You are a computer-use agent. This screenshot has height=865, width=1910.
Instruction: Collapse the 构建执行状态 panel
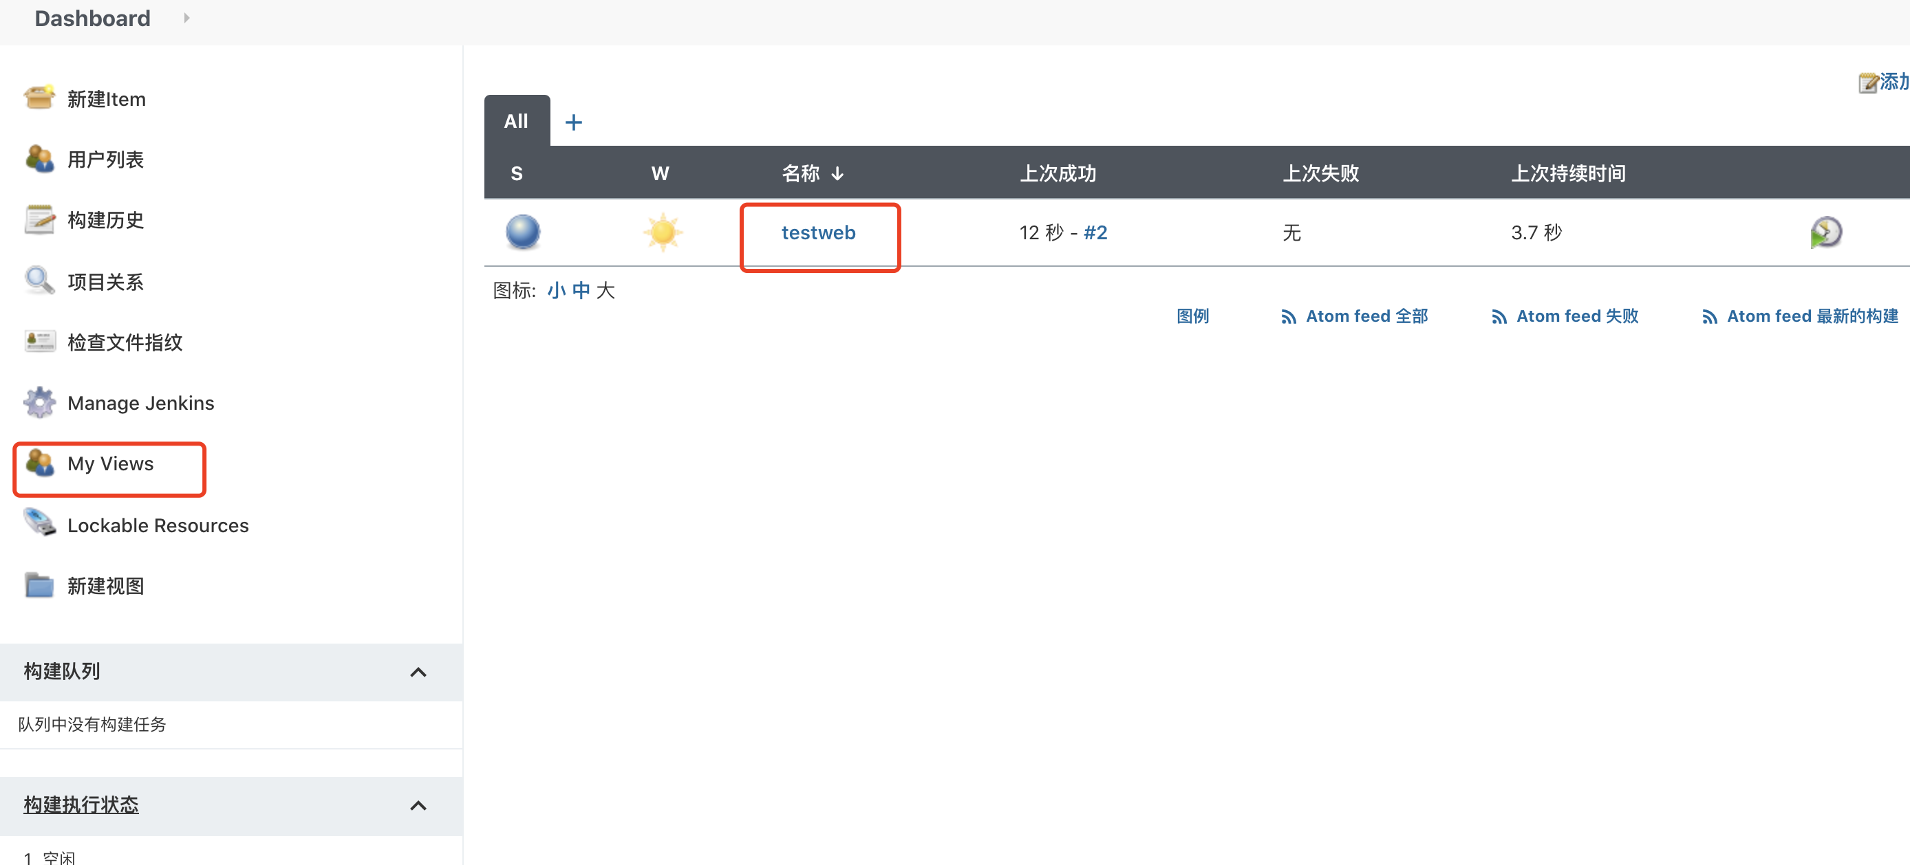coord(418,805)
